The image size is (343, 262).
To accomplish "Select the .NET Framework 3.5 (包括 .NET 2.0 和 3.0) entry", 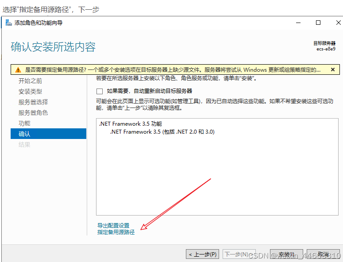I will pos(162,132).
